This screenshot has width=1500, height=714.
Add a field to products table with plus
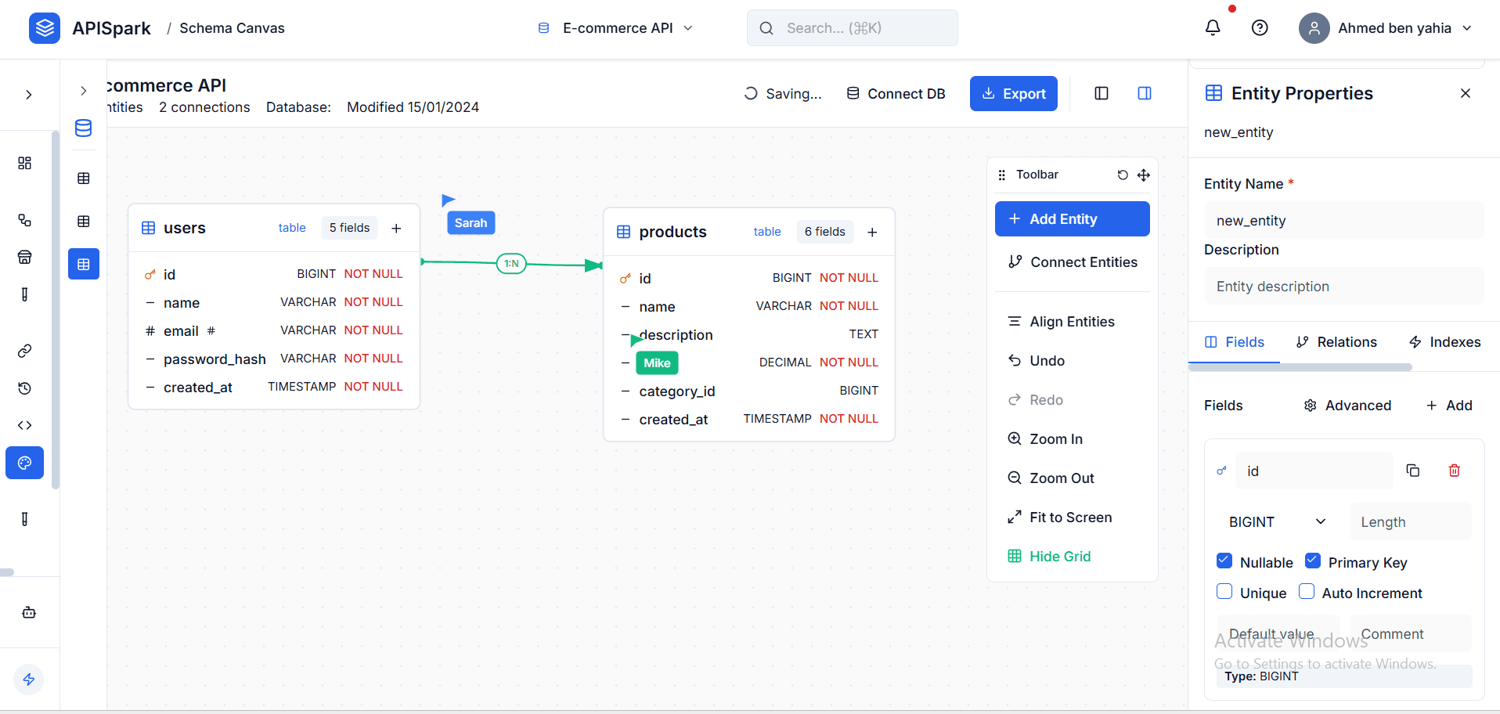(x=872, y=232)
